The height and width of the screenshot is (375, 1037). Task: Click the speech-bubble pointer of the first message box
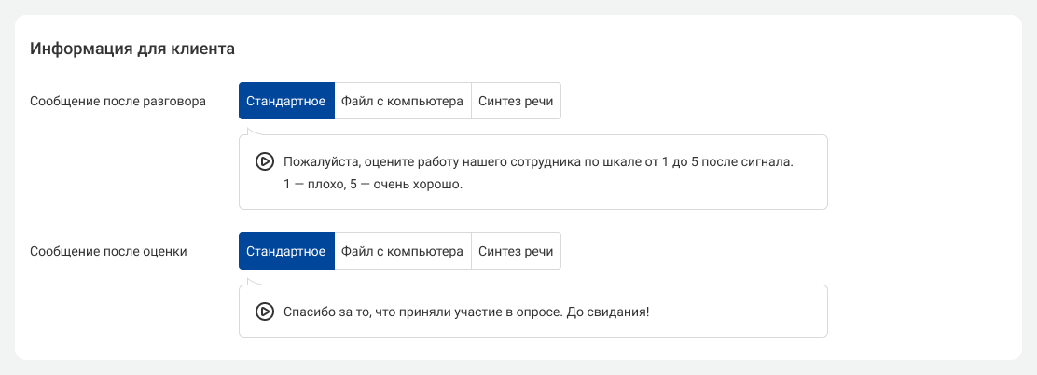click(x=248, y=132)
